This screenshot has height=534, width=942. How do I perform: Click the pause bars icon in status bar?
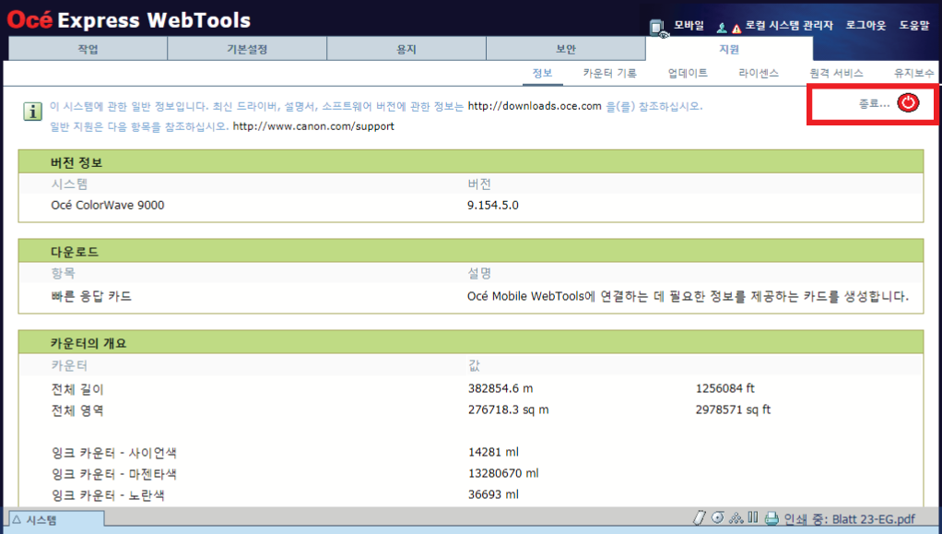tap(753, 517)
